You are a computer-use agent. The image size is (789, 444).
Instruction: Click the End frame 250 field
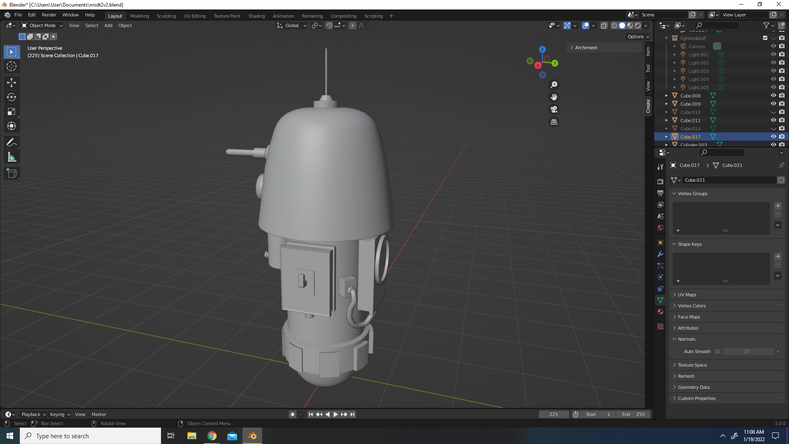point(633,414)
